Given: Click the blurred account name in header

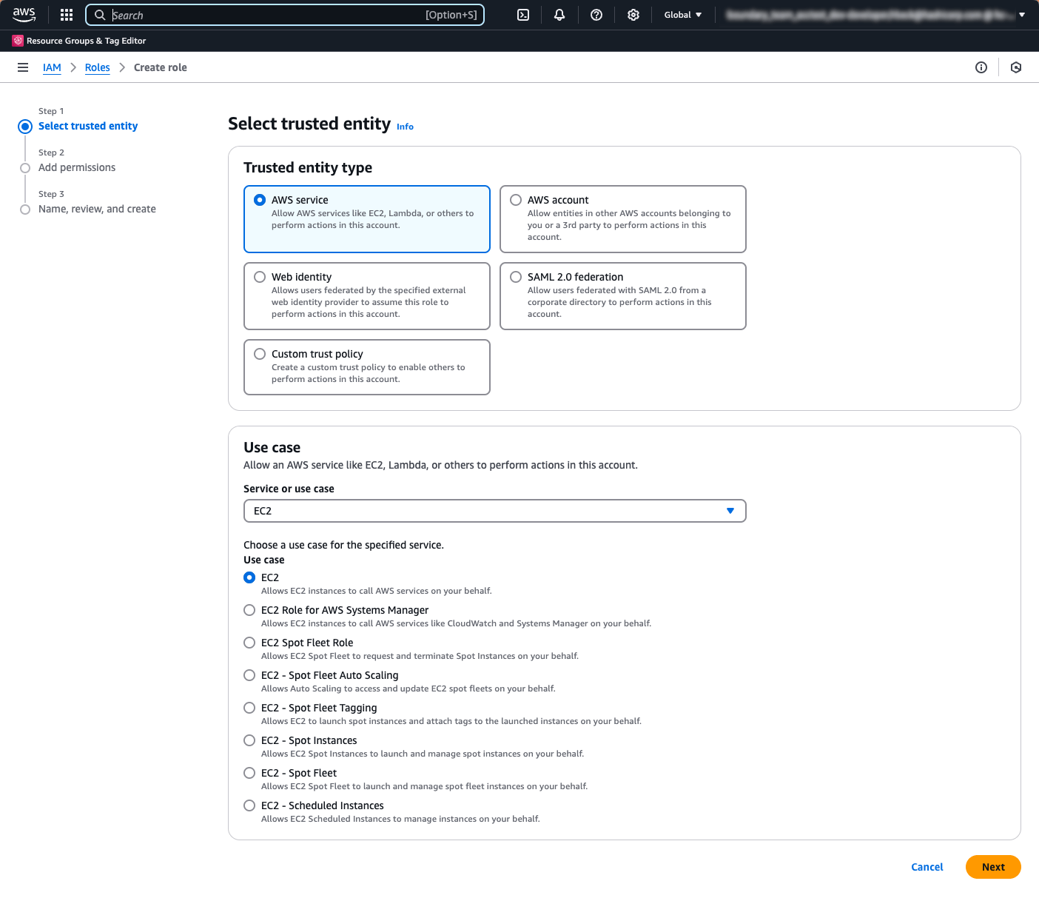Looking at the screenshot, I should [x=870, y=15].
